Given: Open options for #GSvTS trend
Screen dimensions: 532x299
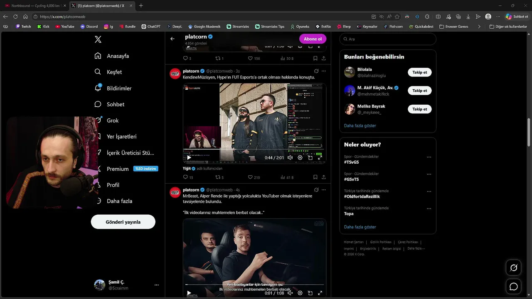Looking at the screenshot, I should 429,174.
